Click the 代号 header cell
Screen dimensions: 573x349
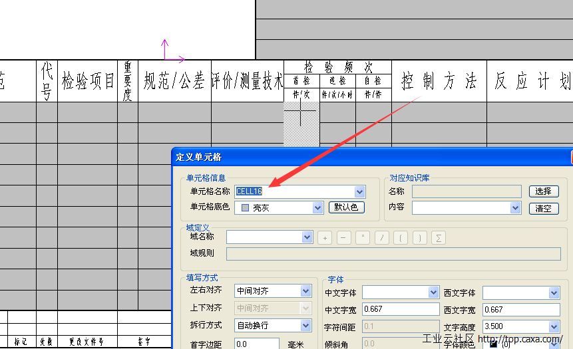click(47, 81)
